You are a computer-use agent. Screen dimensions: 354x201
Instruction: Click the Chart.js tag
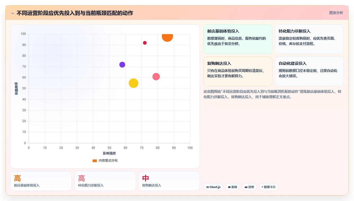[x=213, y=187]
